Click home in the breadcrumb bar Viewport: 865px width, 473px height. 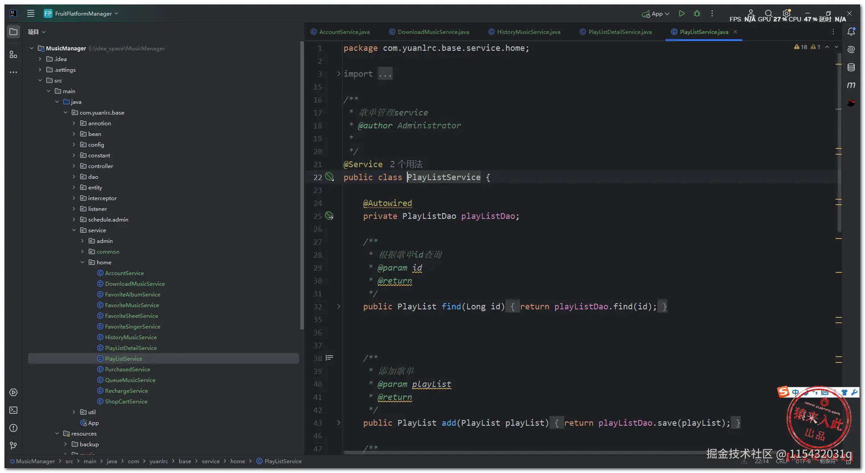[238, 461]
